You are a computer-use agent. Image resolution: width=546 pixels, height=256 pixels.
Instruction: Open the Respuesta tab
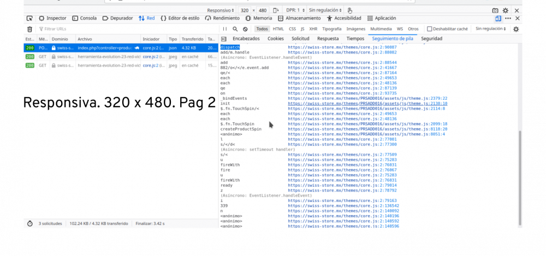pyautogui.click(x=328, y=39)
